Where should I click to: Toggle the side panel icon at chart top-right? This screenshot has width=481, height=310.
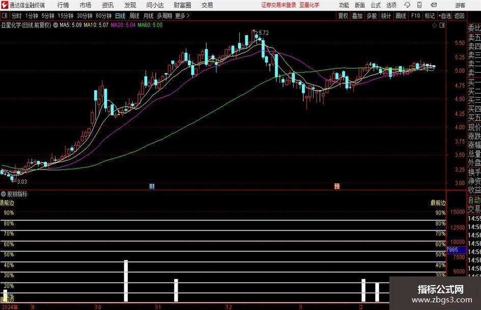442,25
